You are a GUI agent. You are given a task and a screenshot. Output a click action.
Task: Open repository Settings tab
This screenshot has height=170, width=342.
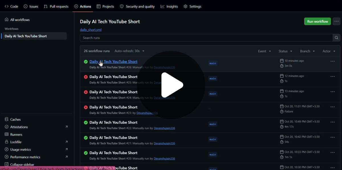click(x=192, y=6)
